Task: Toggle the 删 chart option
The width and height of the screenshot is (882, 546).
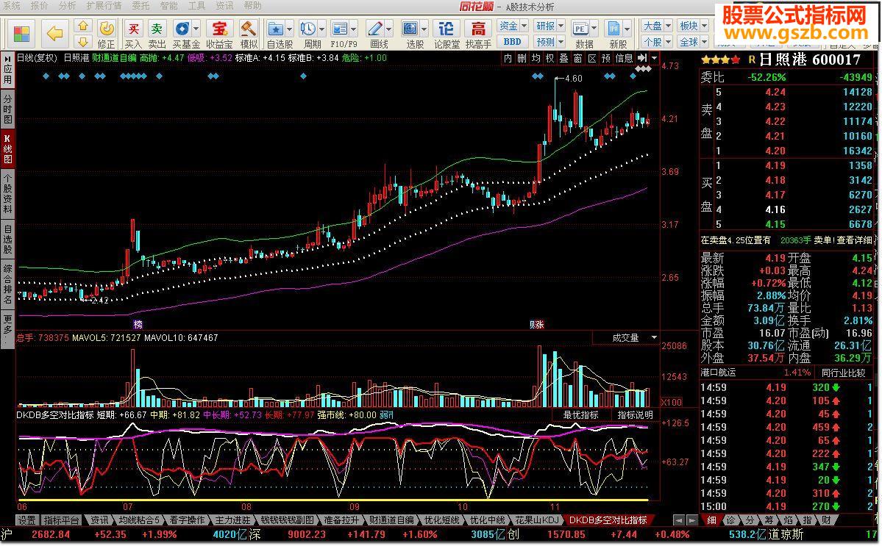Action: click(522, 58)
